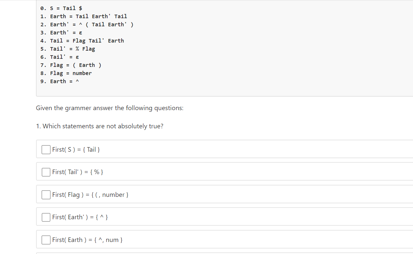413x254 pixels.
Task: Select the label text First( Tail' ) = { % }
Action: [x=77, y=172]
